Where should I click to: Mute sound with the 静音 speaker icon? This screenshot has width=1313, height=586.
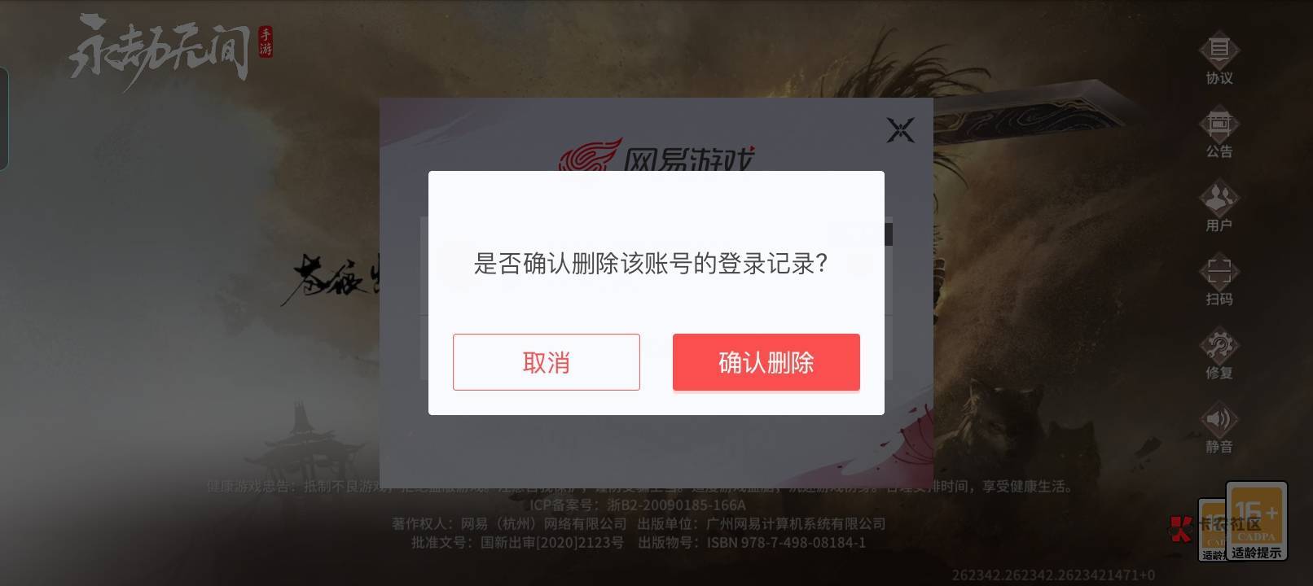coord(1219,428)
